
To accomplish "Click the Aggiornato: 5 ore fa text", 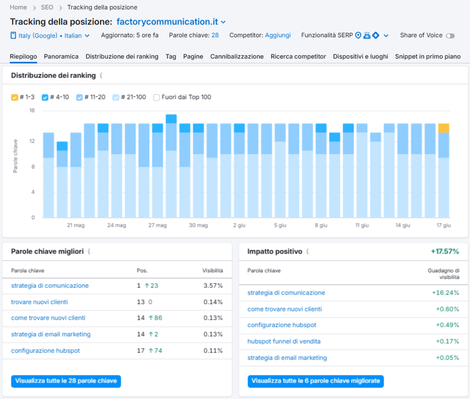I will 130,36.
